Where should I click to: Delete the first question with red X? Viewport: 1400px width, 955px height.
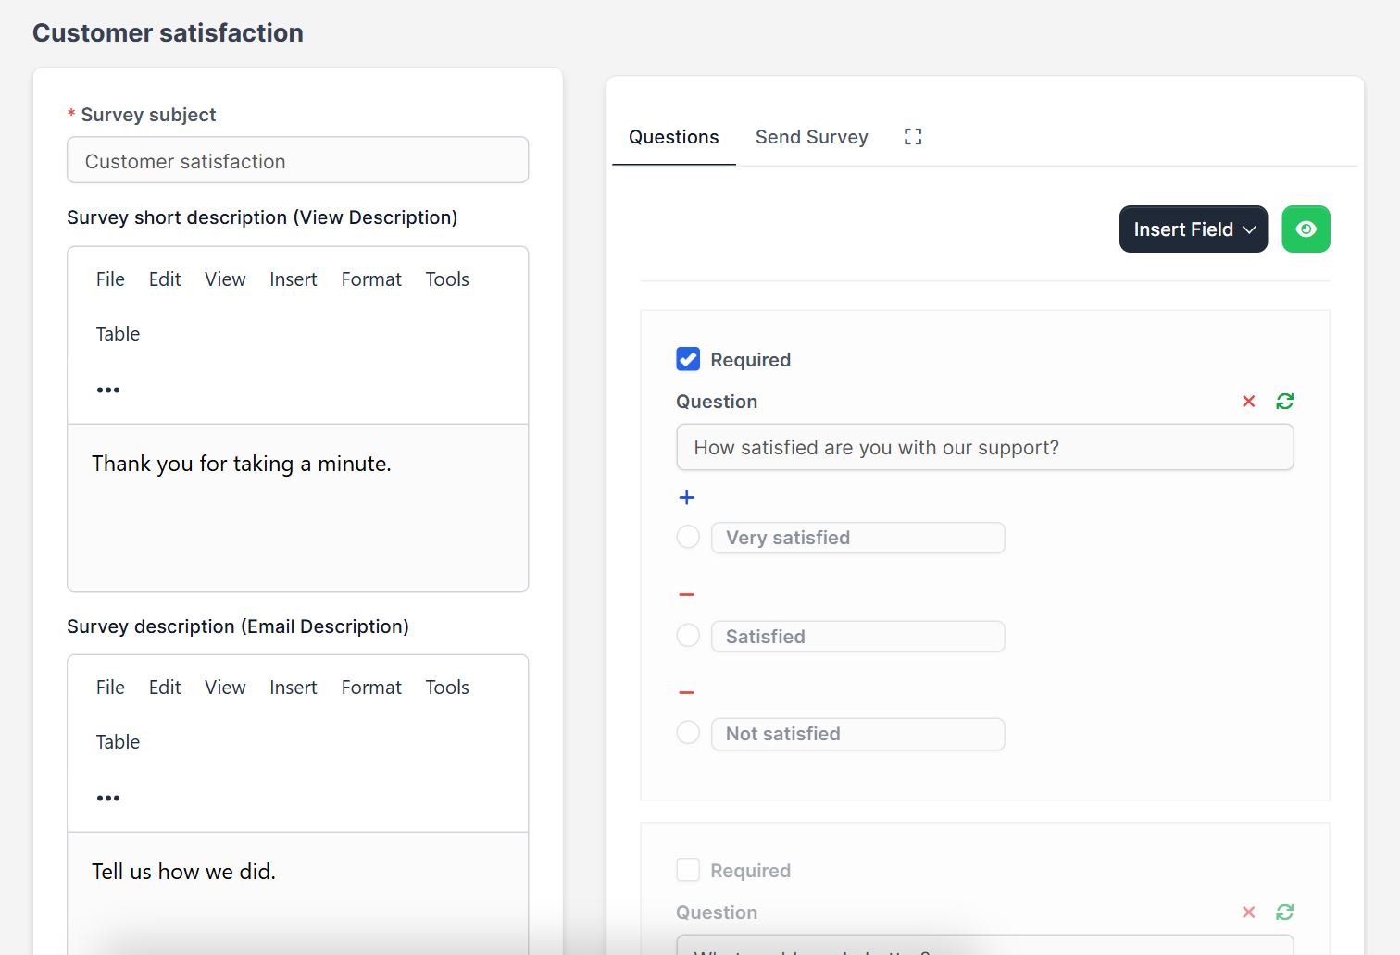1249,402
